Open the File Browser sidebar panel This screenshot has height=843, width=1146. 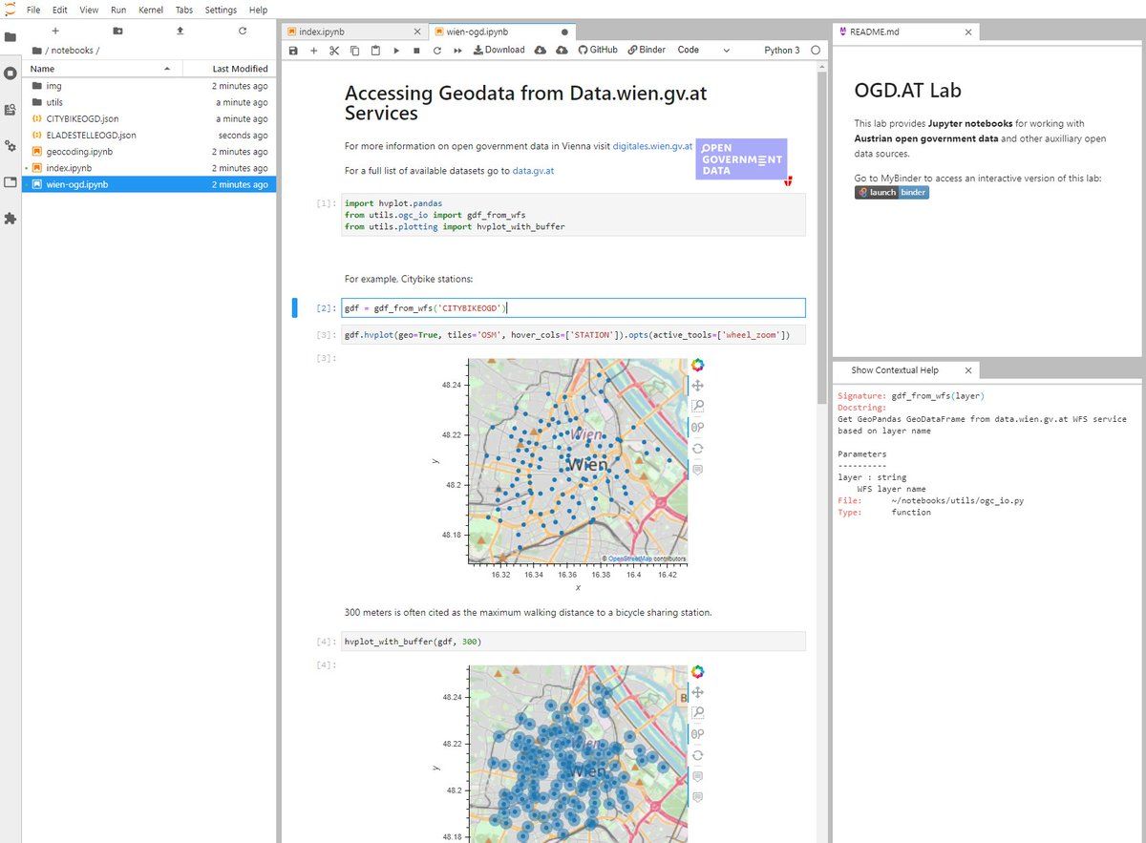pyautogui.click(x=11, y=37)
